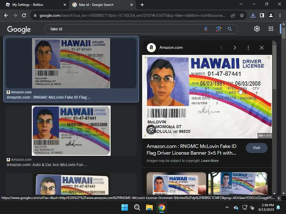Open the tab search dropdown chevron
Viewport: 286px width, 214px height.
[x=241, y=4]
